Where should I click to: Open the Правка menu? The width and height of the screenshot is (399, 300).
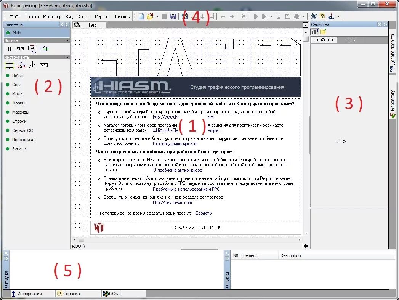[32, 17]
